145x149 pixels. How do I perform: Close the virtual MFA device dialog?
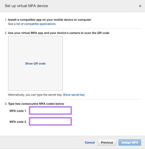(x=140, y=6)
